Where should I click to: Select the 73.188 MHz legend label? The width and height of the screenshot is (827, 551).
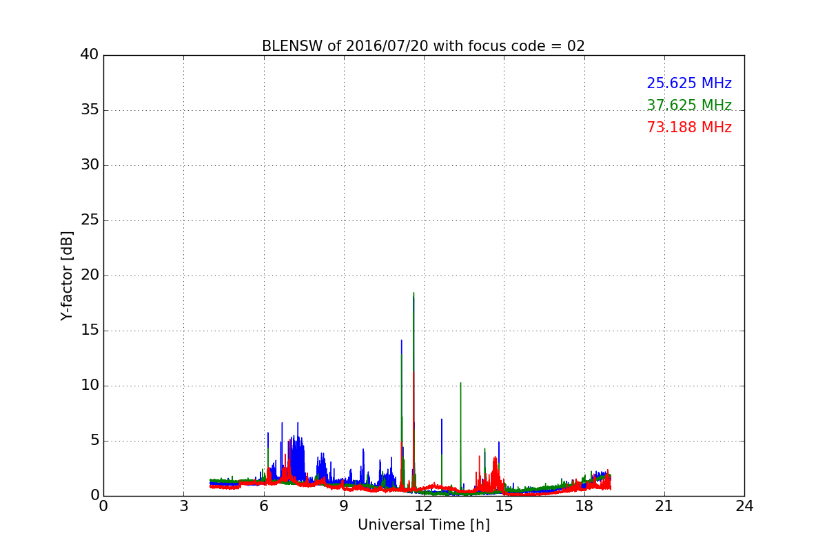(689, 127)
